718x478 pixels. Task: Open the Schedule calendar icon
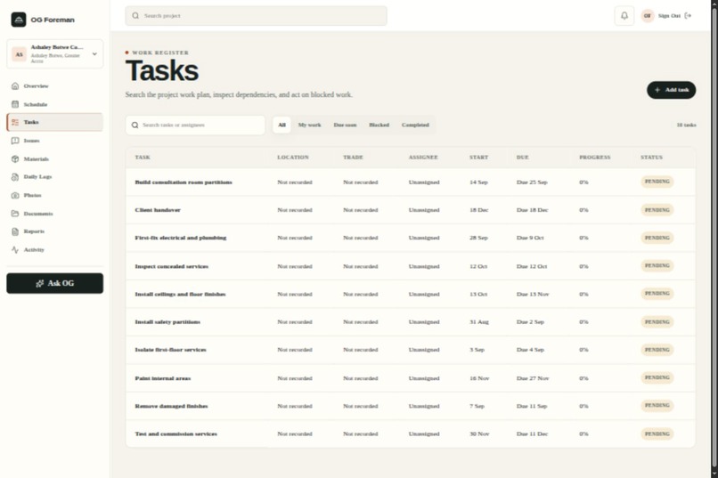(15, 104)
